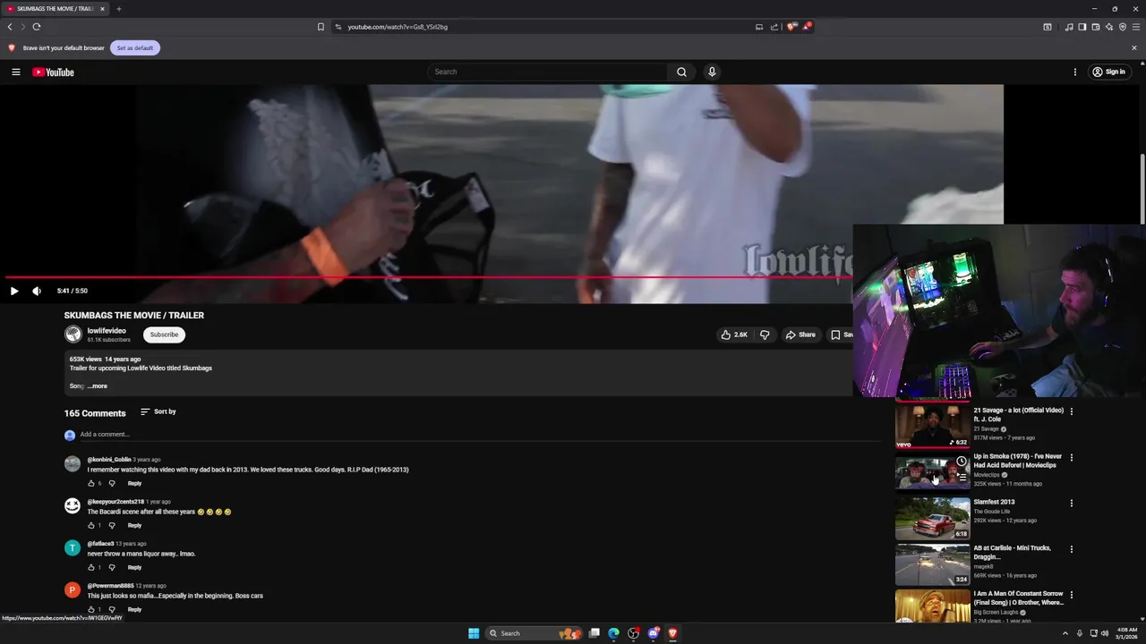Bookmark this page in Brave
Viewport: 1146px width, 644px height.
pyautogui.click(x=321, y=27)
